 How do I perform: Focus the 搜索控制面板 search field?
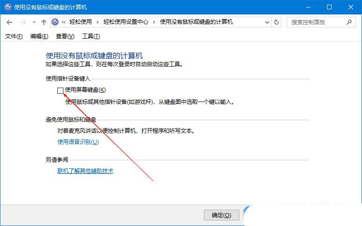pos(315,22)
